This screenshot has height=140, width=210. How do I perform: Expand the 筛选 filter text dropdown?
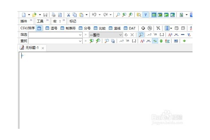(80, 35)
